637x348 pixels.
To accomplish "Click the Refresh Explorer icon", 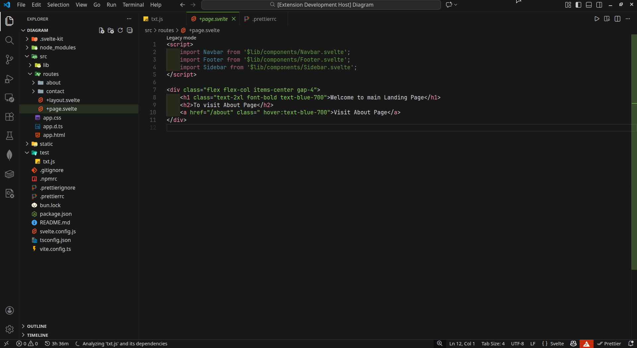I will tap(120, 30).
